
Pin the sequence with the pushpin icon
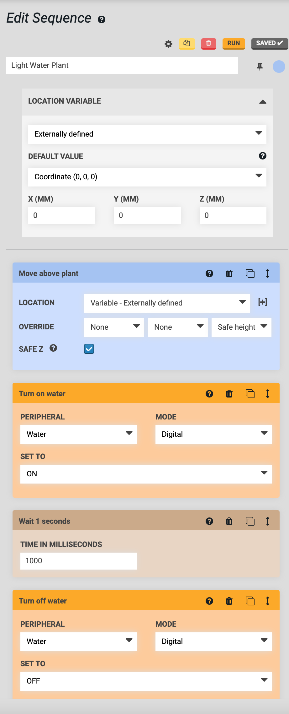pos(260,67)
